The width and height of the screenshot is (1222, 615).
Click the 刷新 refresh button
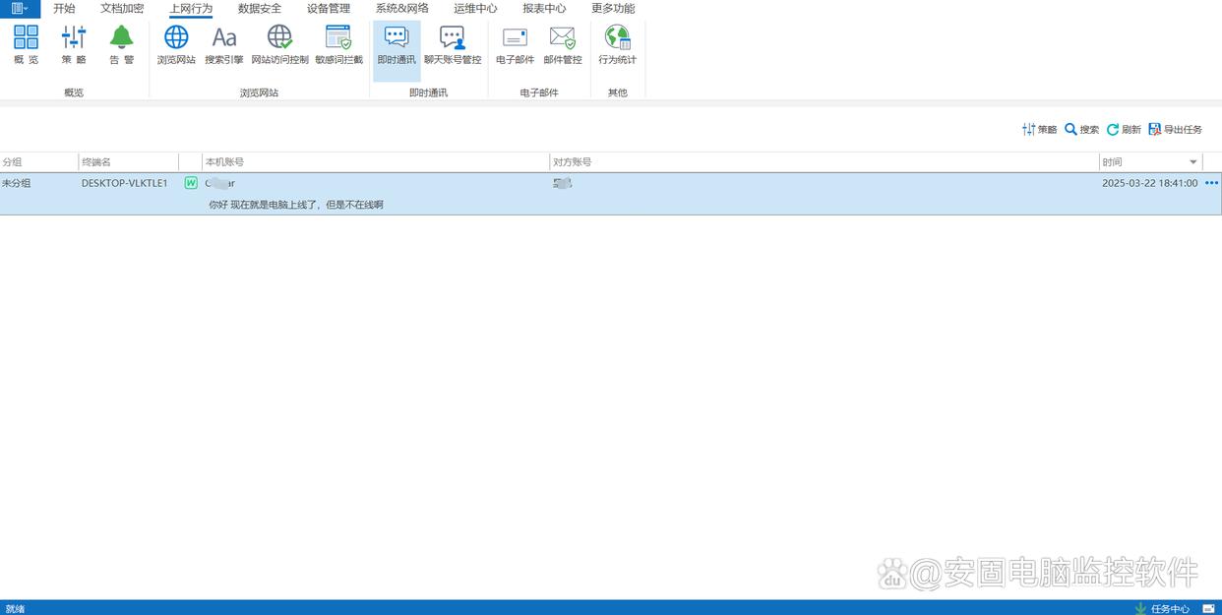[x=1124, y=130]
